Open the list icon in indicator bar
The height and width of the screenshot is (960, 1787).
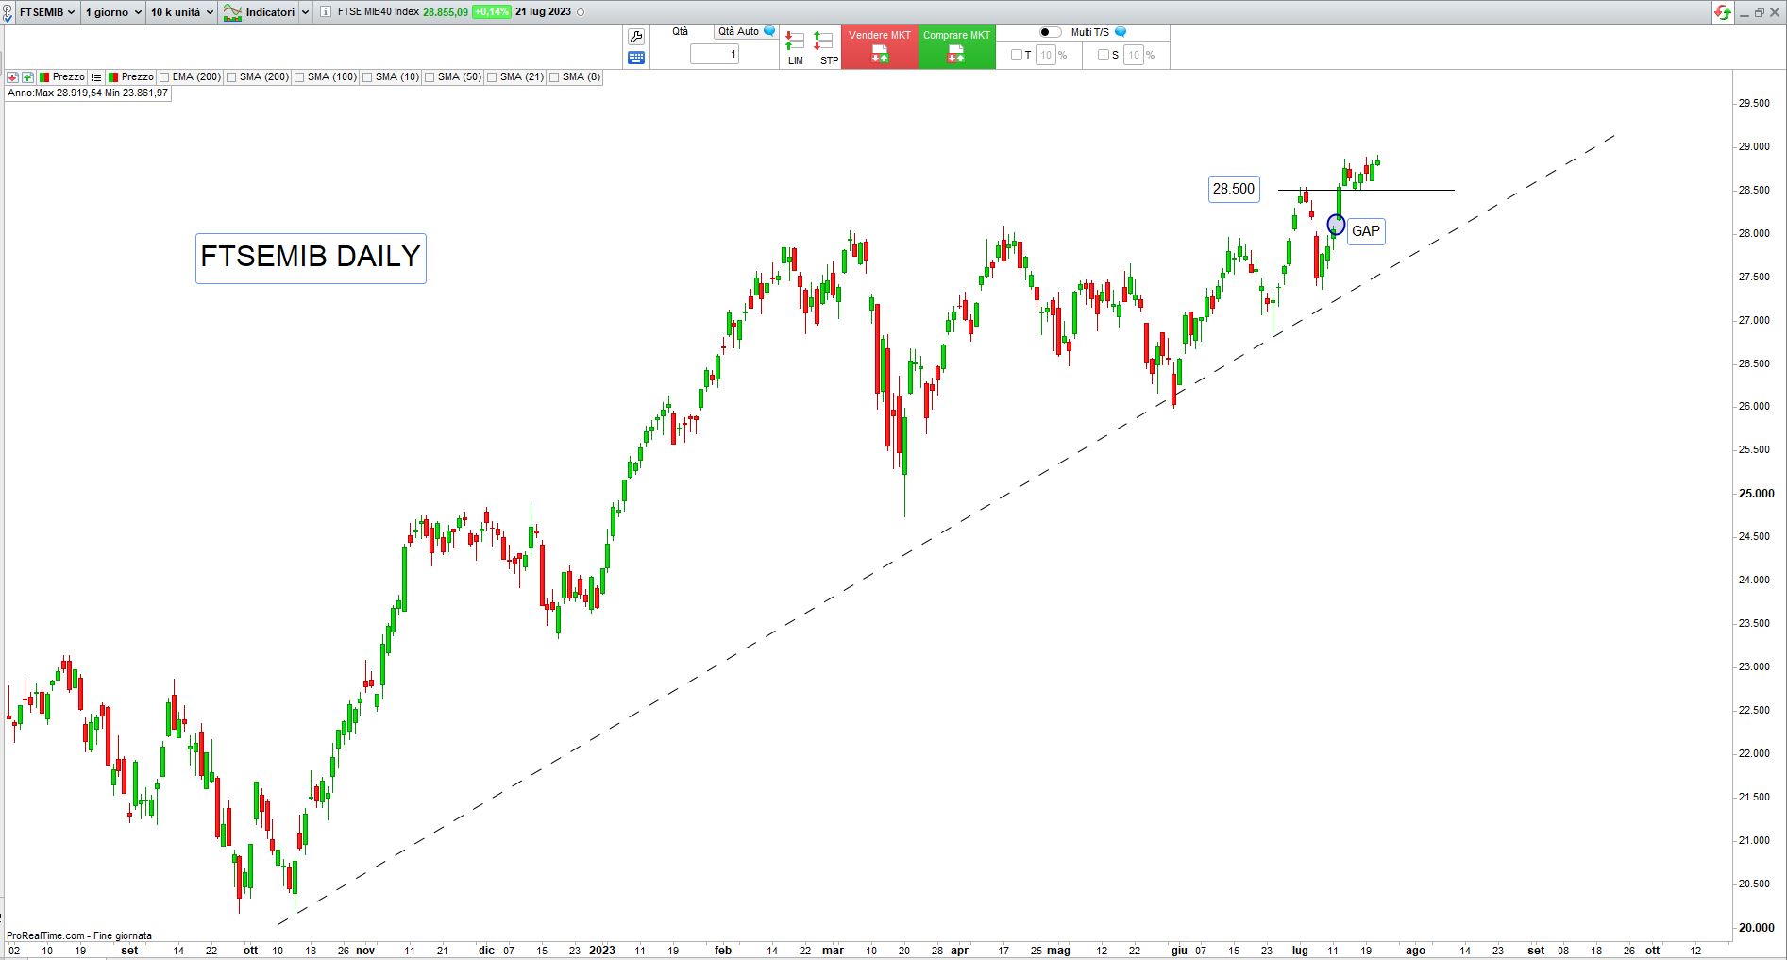tap(95, 77)
